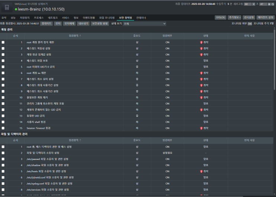Click the countdown seconds field showing 47
This screenshot has height=197, width=276.
pos(263,4)
